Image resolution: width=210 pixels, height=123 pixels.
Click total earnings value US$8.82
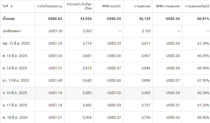click(x=55, y=19)
